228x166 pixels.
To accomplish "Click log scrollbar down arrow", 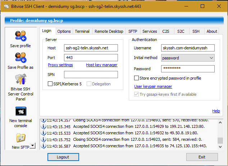I will (220, 147).
